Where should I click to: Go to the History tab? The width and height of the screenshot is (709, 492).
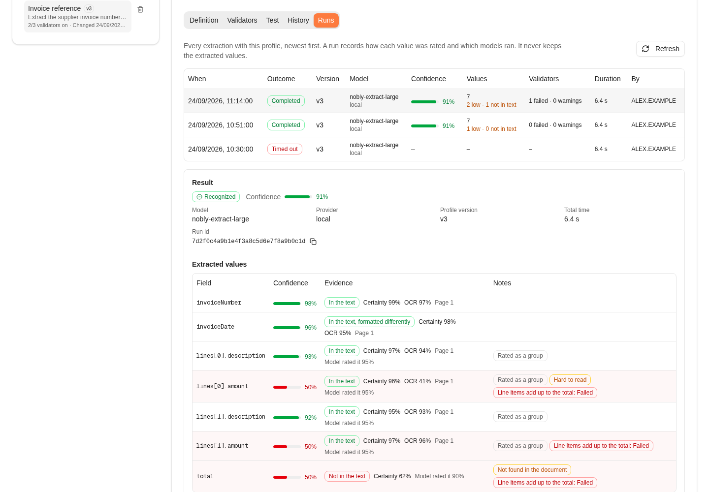(x=298, y=20)
